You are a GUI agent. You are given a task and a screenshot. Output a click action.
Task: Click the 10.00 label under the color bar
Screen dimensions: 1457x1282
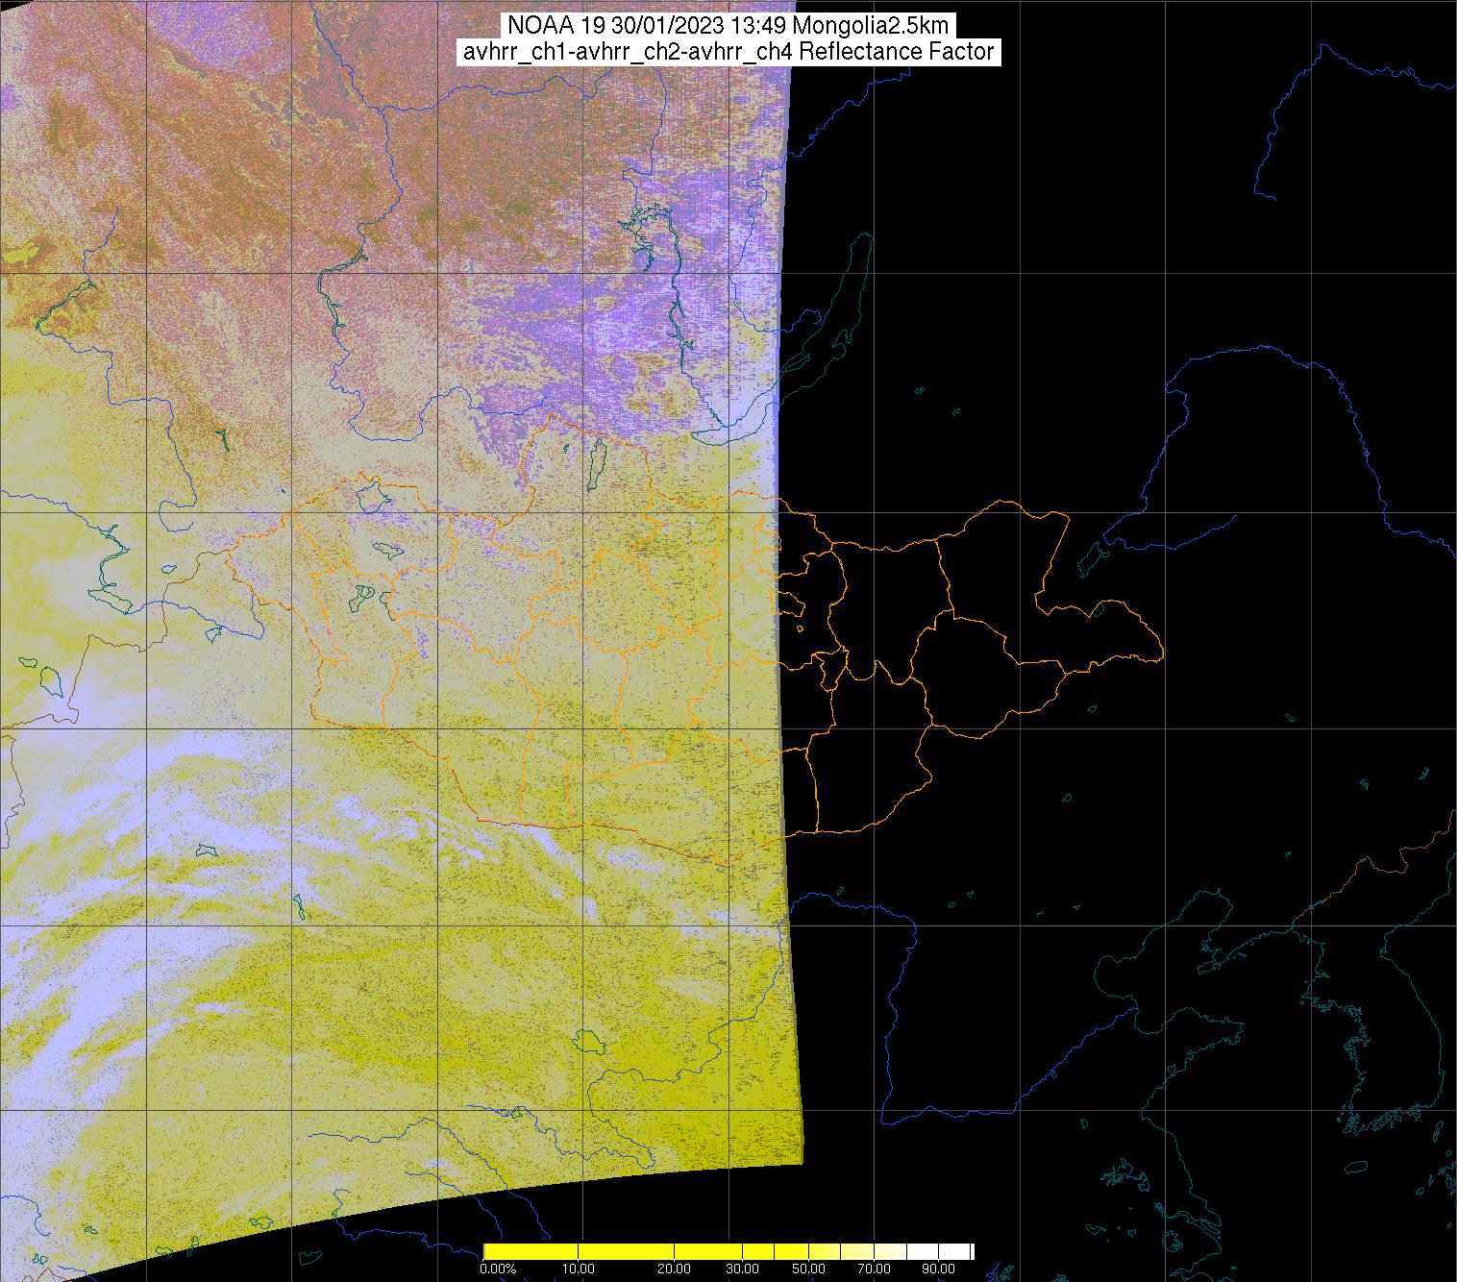point(578,1269)
